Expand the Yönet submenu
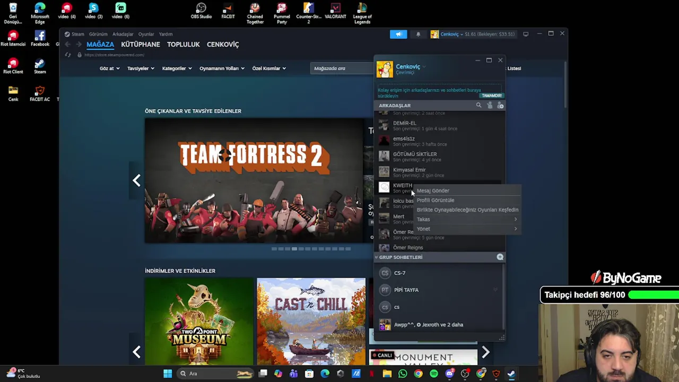This screenshot has width=679, height=382. point(466,229)
